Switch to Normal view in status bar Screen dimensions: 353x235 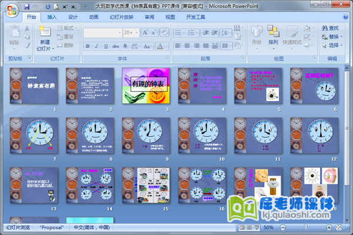tap(244, 227)
